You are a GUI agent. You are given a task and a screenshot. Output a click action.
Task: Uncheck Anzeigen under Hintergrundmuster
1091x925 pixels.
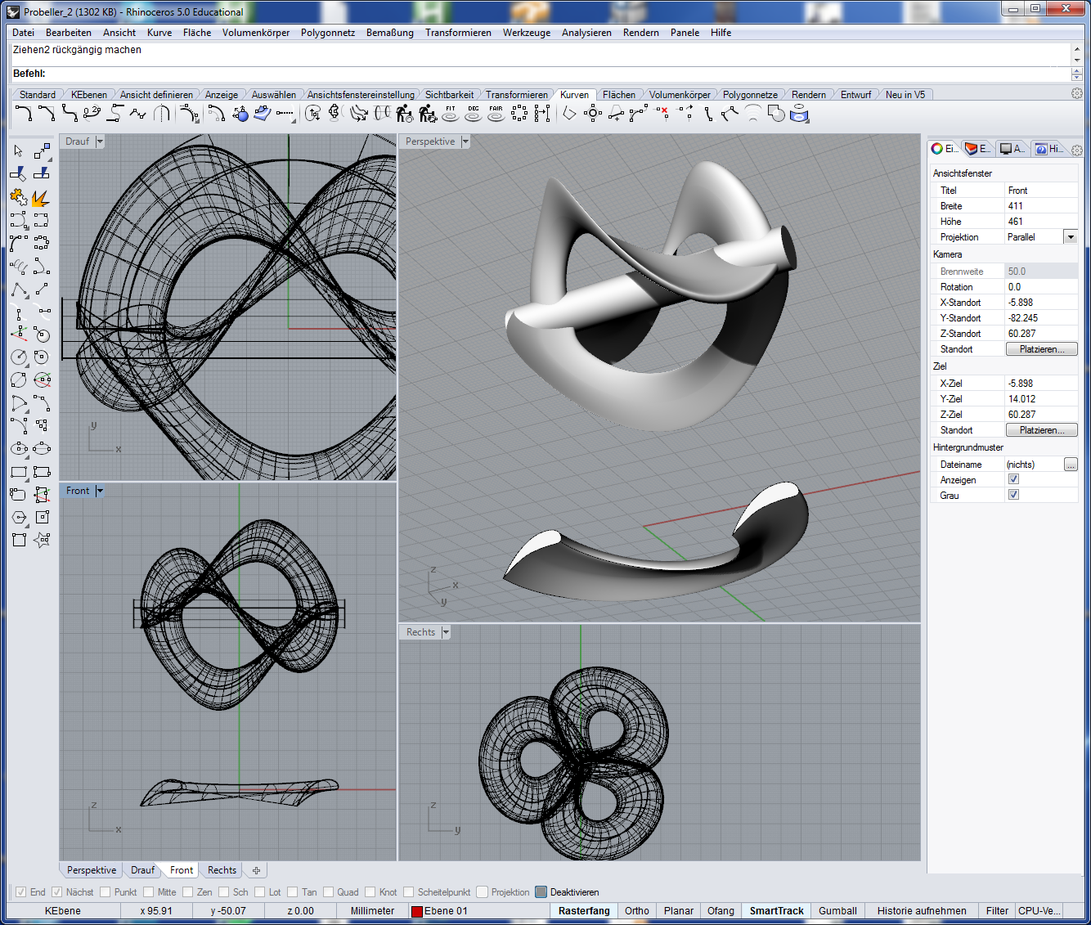pyautogui.click(x=1013, y=479)
